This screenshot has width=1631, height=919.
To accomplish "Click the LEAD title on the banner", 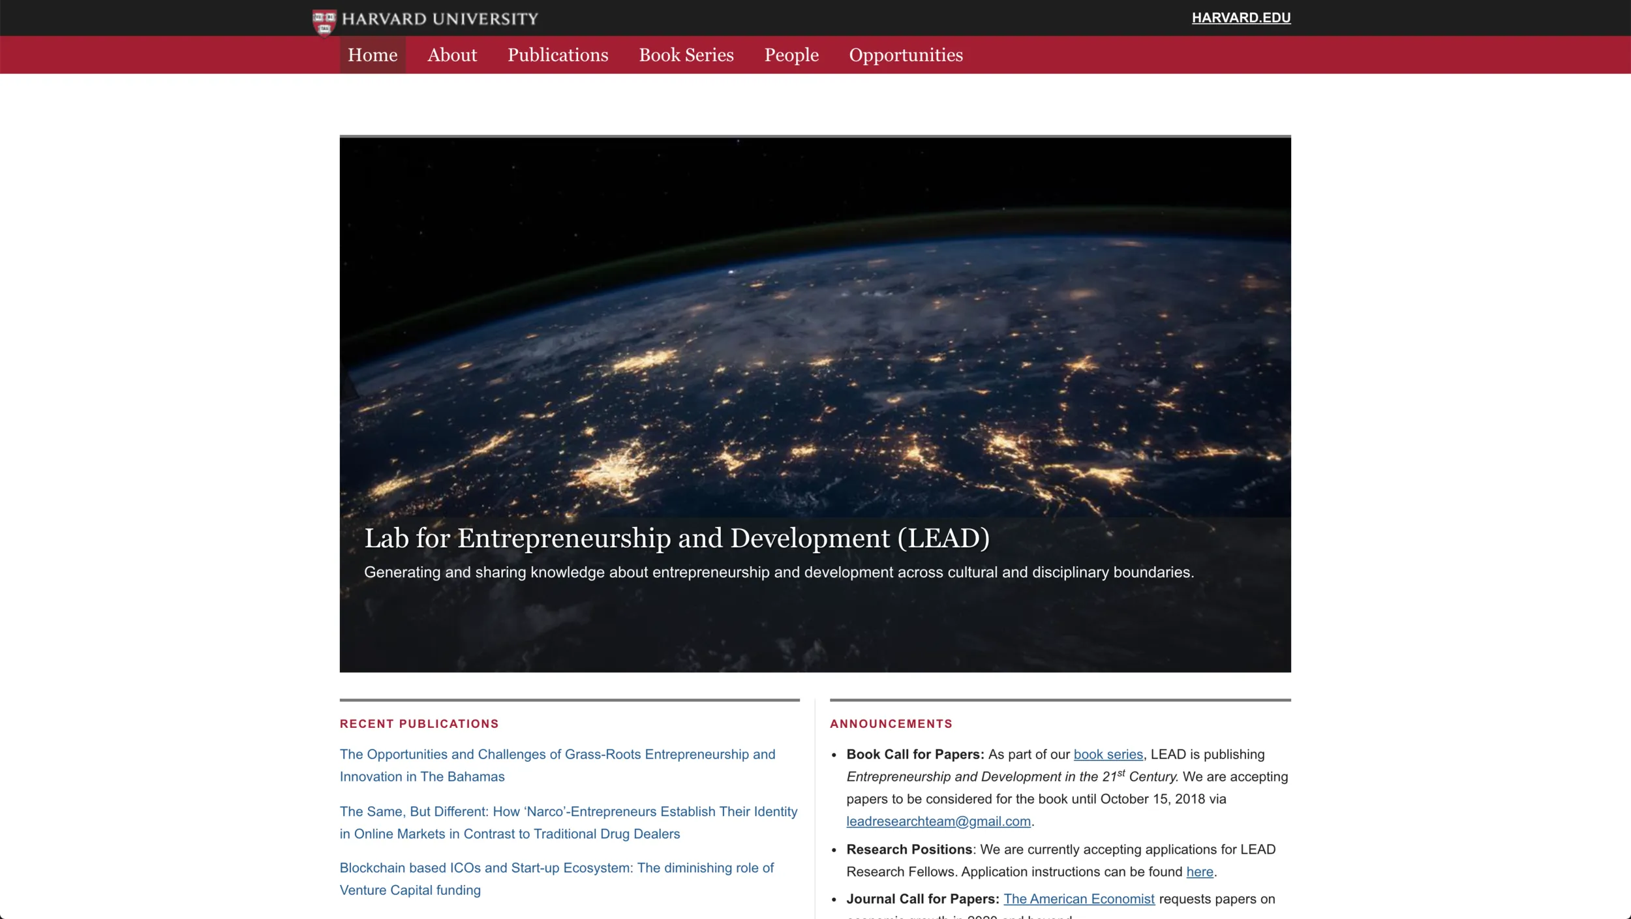I will tap(677, 538).
